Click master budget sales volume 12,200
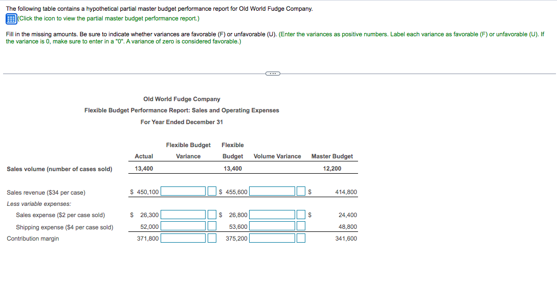 pos(332,169)
